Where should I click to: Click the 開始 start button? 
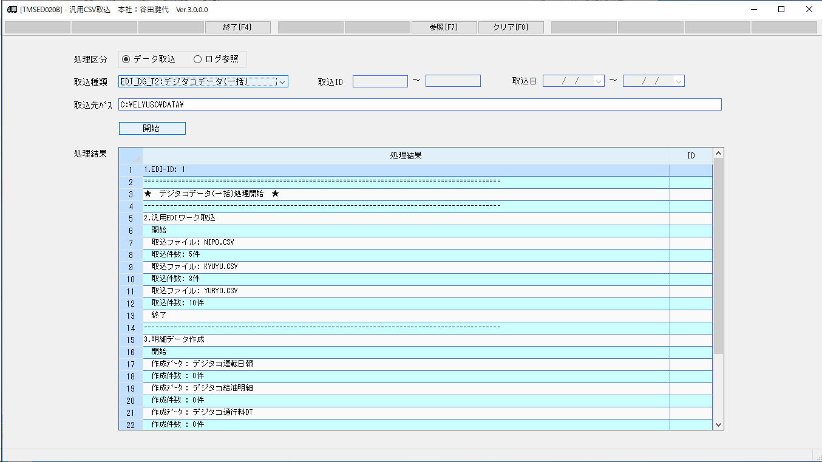pos(152,128)
